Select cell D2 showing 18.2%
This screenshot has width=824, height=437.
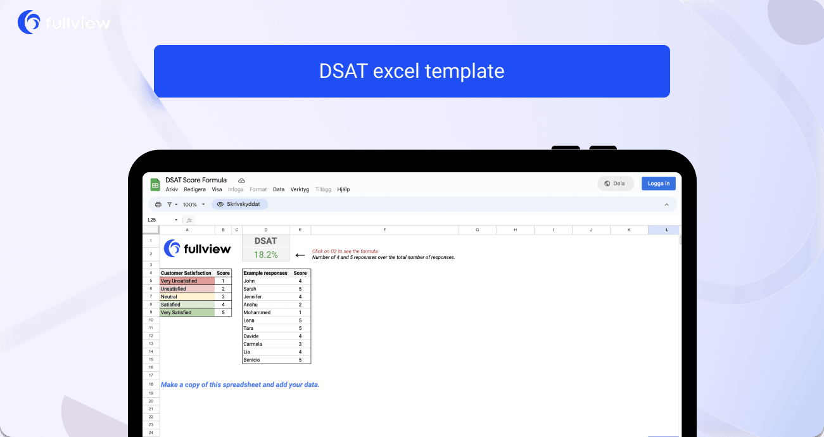(265, 253)
